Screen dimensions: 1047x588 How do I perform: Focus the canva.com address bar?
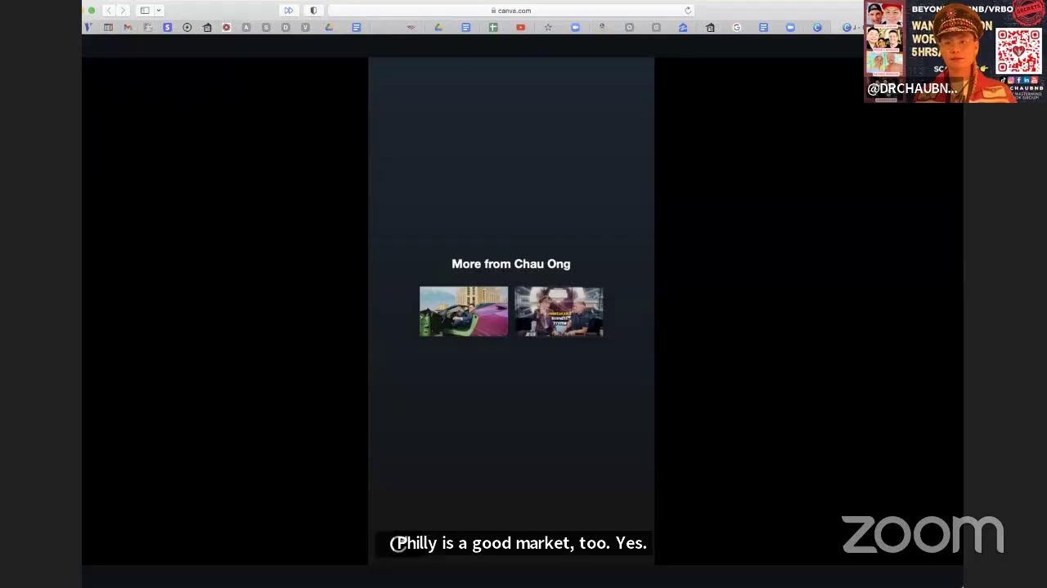click(x=511, y=11)
